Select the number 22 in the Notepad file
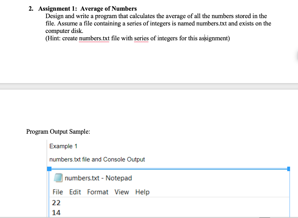298x218 pixels. pos(56,203)
